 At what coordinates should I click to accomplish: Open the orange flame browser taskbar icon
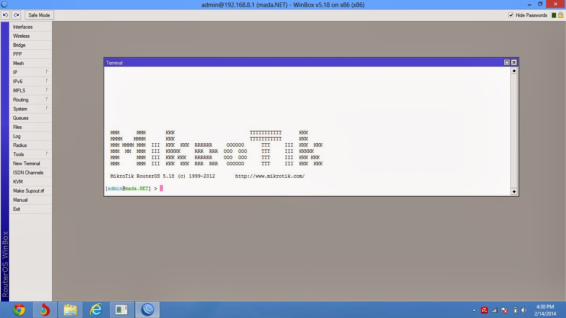coord(44,310)
